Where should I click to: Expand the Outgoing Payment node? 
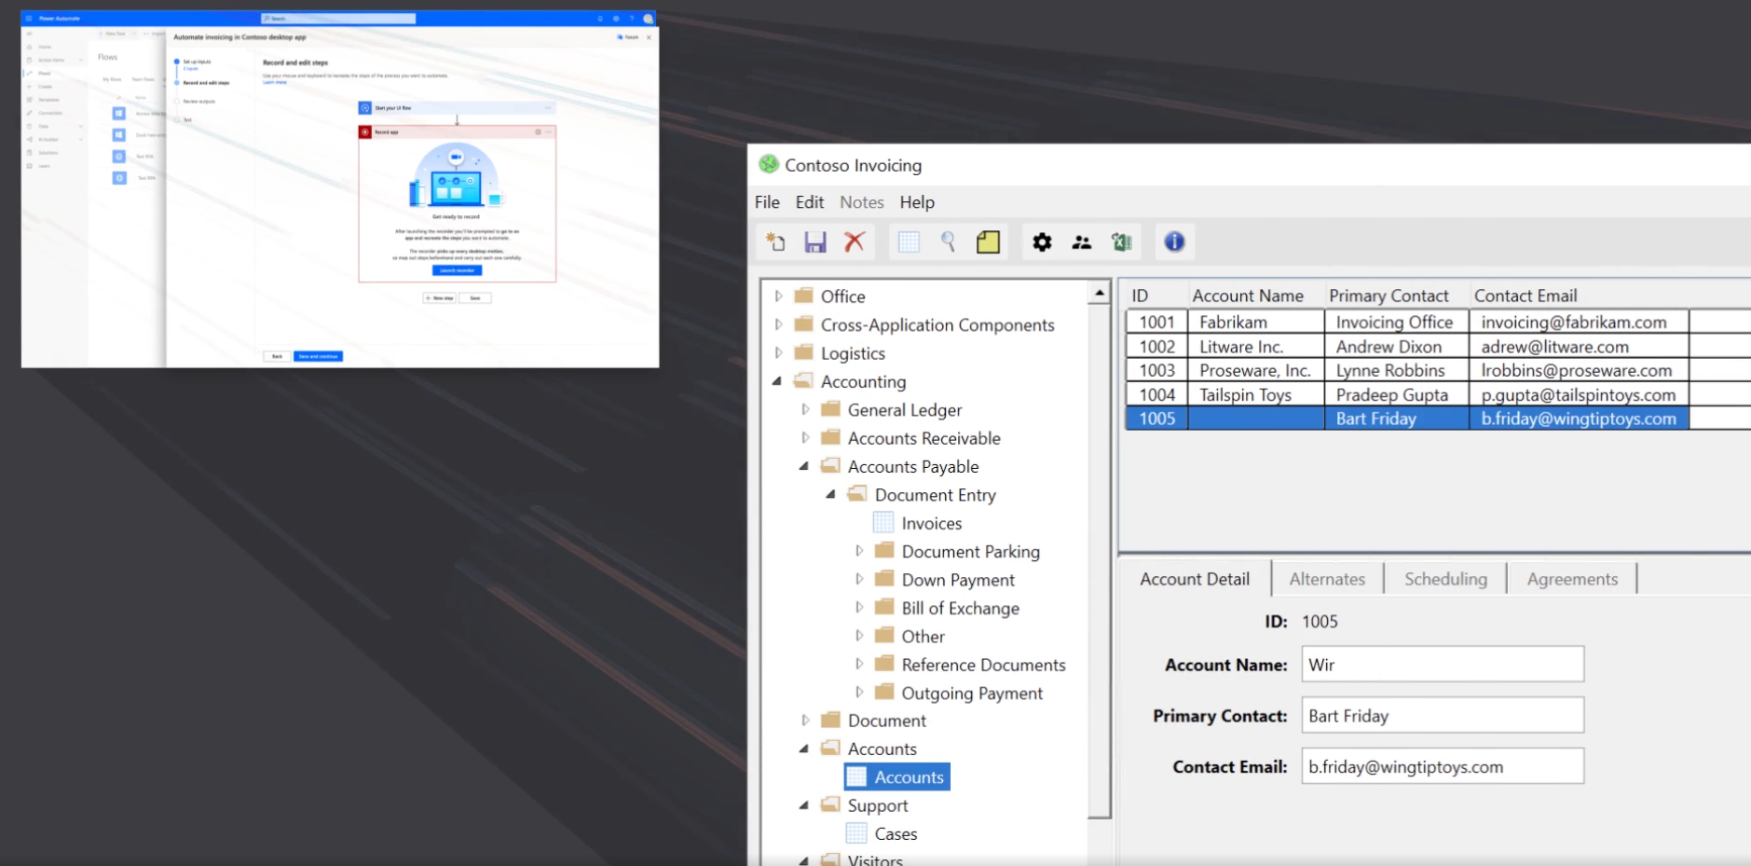859,693
